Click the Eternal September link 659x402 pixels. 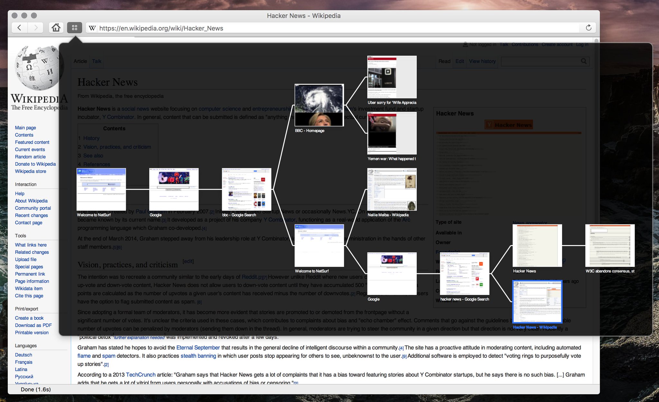click(x=198, y=348)
